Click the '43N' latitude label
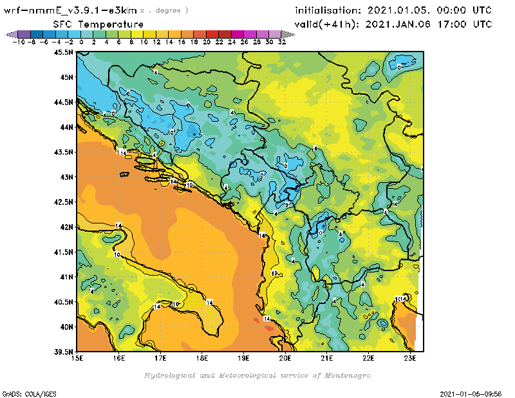Viewport: 515px width, 398px height. (66, 177)
